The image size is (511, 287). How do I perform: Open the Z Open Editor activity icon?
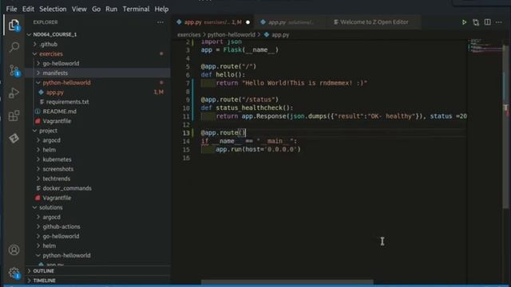click(x=14, y=139)
